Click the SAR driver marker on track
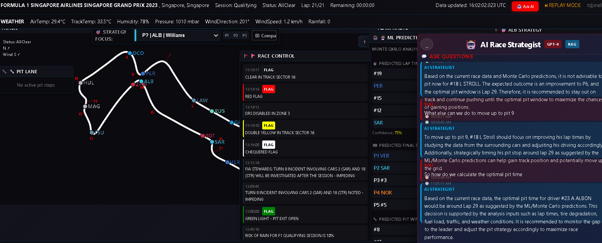The width and height of the screenshot is (602, 243). click(212, 142)
